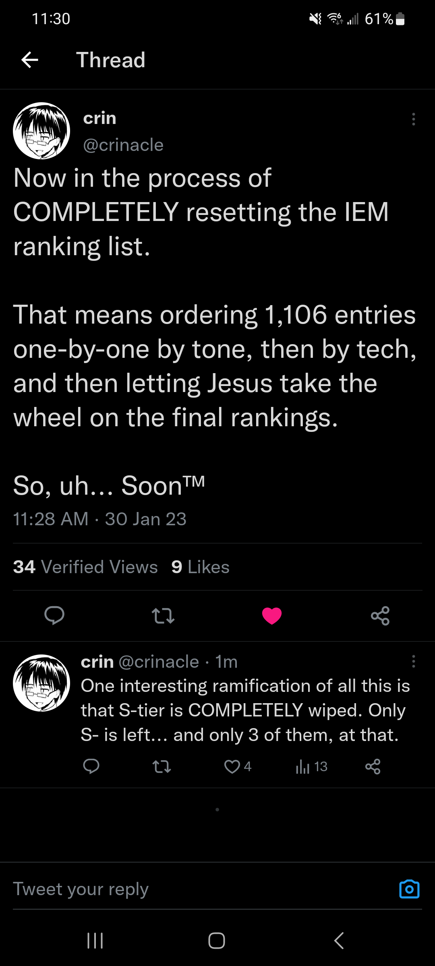Reply to the S-tier follow-up tweet
435x966 pixels.
click(x=91, y=766)
